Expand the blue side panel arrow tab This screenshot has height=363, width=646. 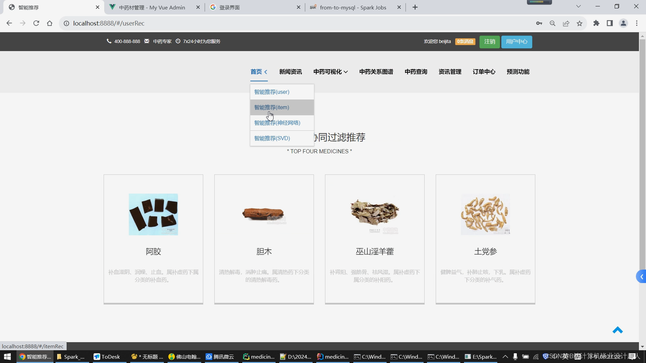[x=641, y=277]
